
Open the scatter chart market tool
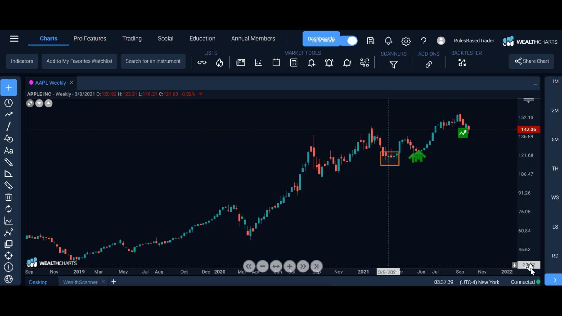click(258, 63)
